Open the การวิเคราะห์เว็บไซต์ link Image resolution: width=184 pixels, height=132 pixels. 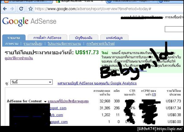pos(101,44)
